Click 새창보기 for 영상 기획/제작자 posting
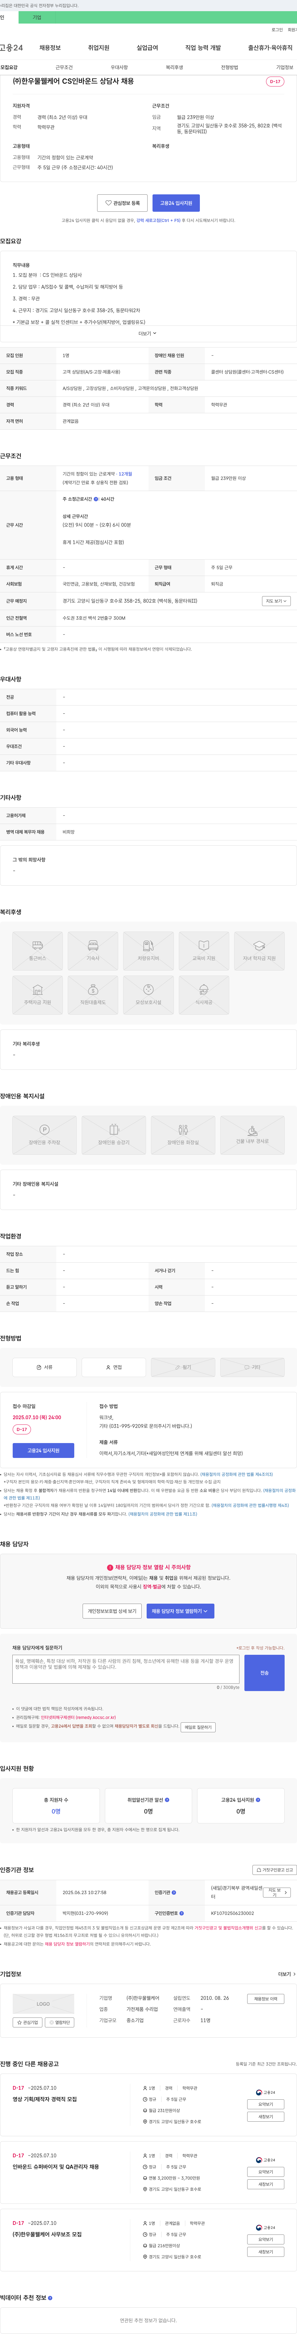Viewport: 297px width, 2334px height. [x=265, y=2117]
